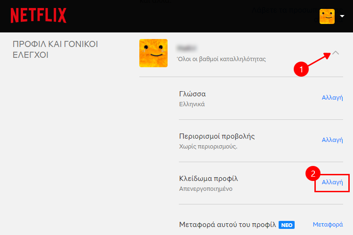The width and height of the screenshot is (353, 235).
Task: Collapse the profile section chevron
Action: coord(336,53)
